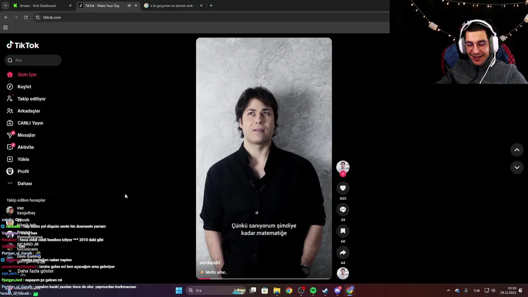This screenshot has width=528, height=297.
Task: Open the notification bell in tray
Action: [x=521, y=290]
